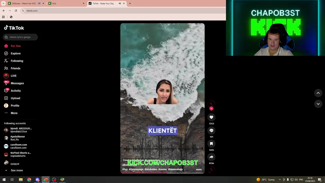Open the site information icon in address bar
The width and height of the screenshot is (325, 183).
[x=23, y=11]
